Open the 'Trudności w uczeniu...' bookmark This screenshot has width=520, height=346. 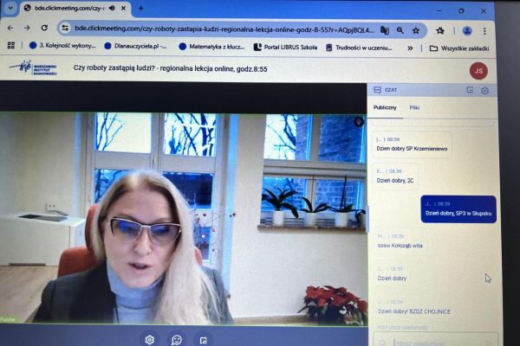tap(359, 48)
